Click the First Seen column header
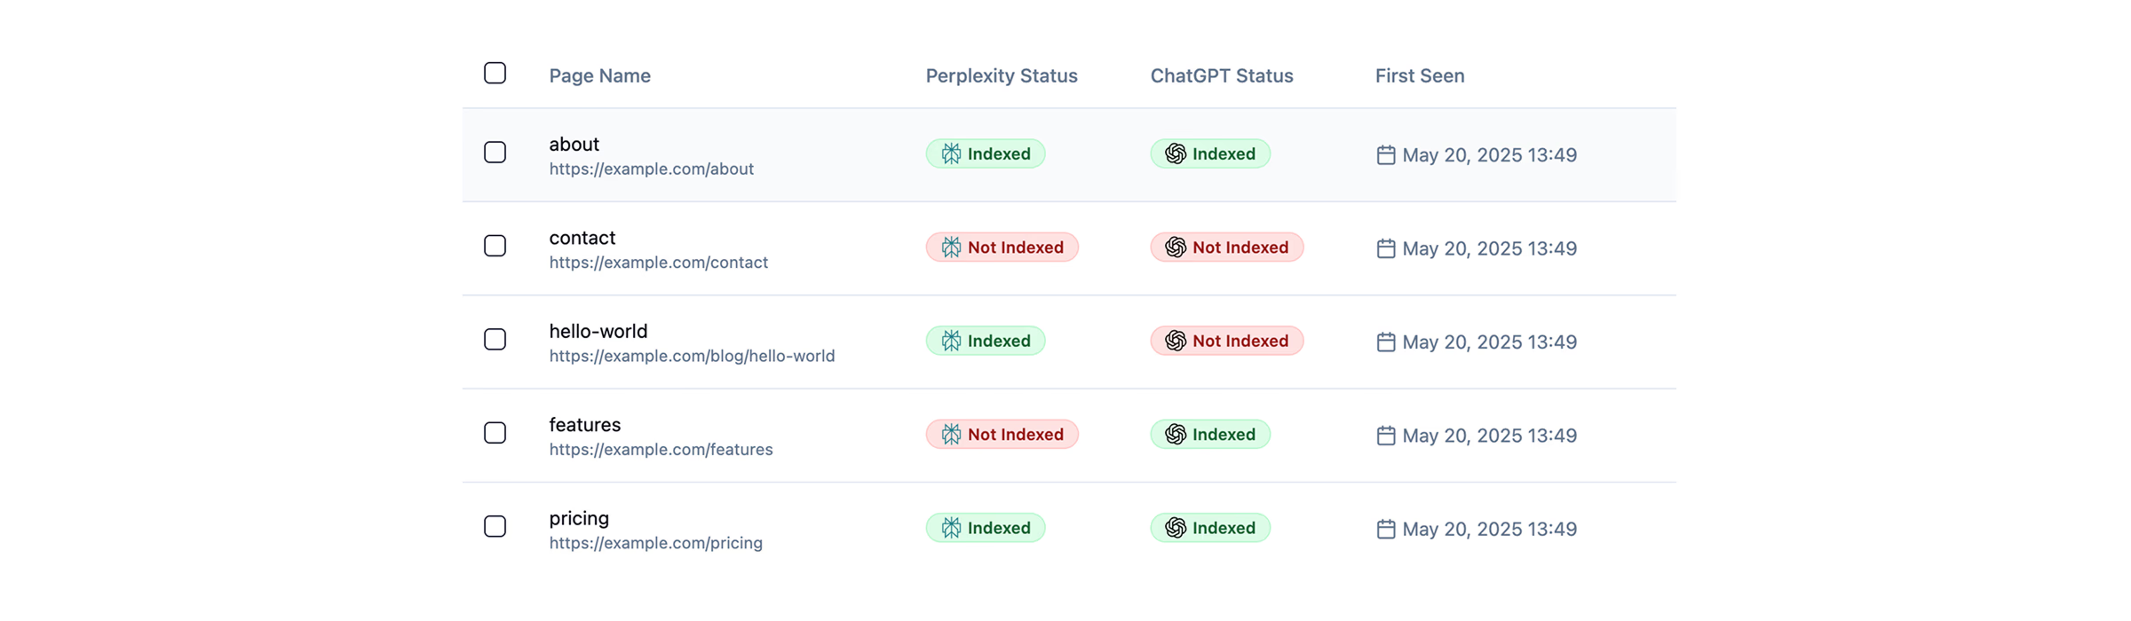This screenshot has width=2131, height=621. pyautogui.click(x=1420, y=76)
